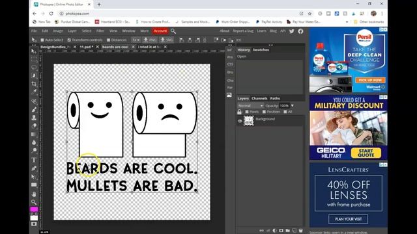Select the Crop tool
The image size is (417, 234).
[34, 84]
